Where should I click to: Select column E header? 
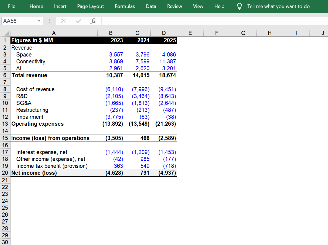coord(190,33)
